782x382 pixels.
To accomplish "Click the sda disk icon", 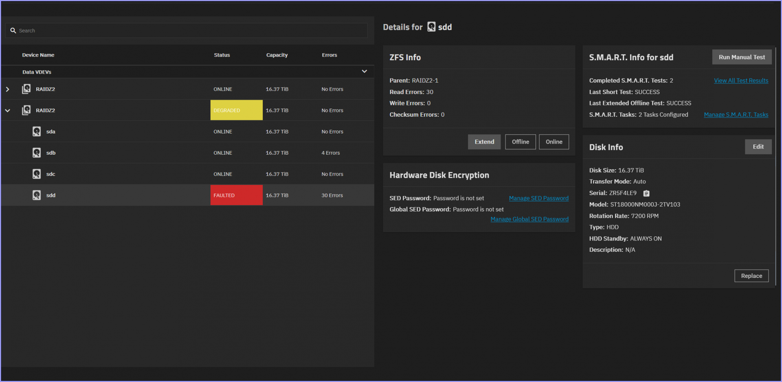I will [x=37, y=131].
